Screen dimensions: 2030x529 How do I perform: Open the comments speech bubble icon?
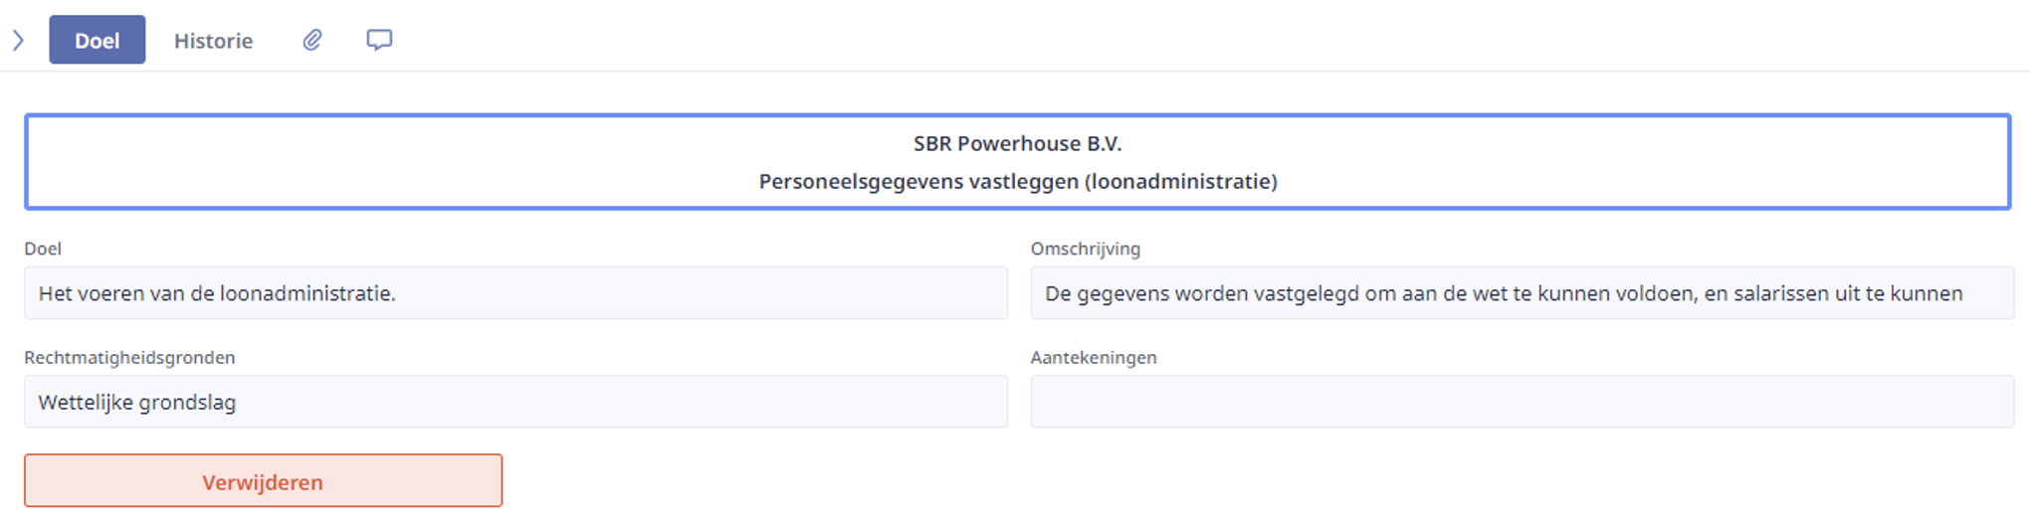(379, 40)
